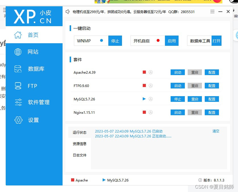The height and width of the screenshot is (192, 238).
Task: Toggle Nginx1.15.11 auto-start circle A icon
Action: click(151, 112)
